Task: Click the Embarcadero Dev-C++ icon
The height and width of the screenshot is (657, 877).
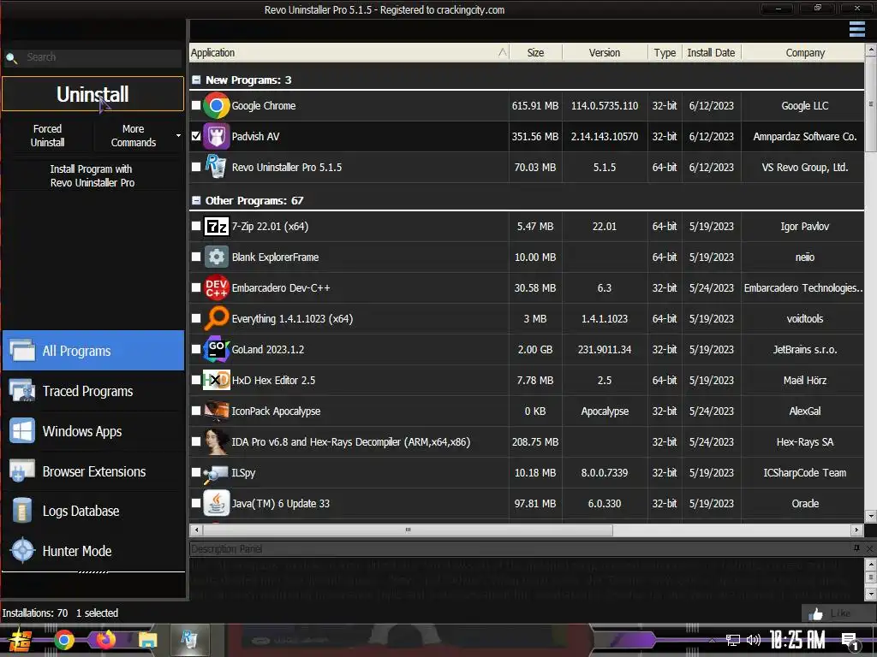Action: point(217,287)
